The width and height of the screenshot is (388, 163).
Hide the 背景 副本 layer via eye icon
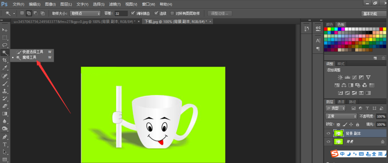328,133
